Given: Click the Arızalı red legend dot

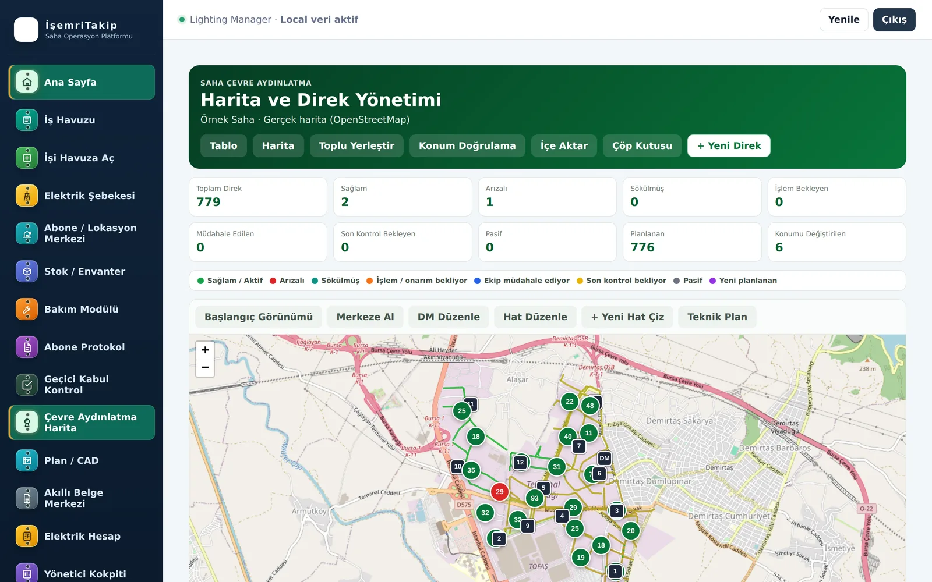Looking at the screenshot, I should coord(273,281).
